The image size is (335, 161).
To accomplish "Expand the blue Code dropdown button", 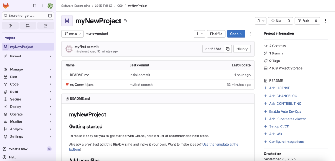I will 236,34.
